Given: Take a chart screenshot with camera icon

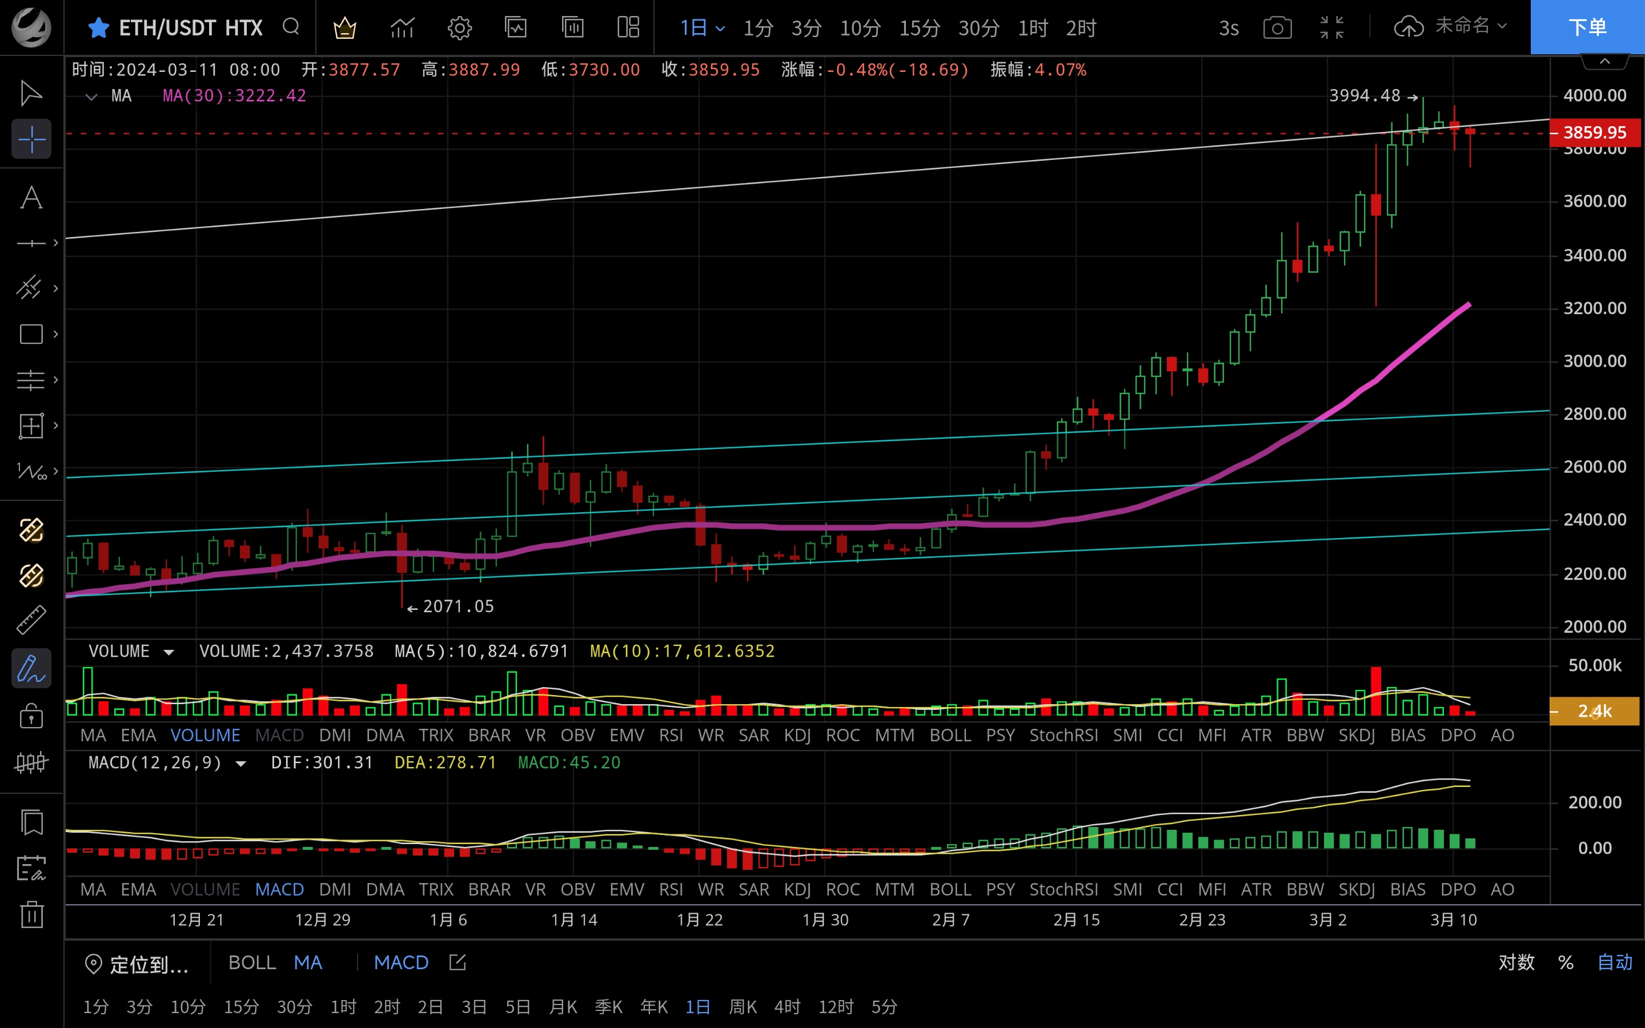Looking at the screenshot, I should point(1277,28).
